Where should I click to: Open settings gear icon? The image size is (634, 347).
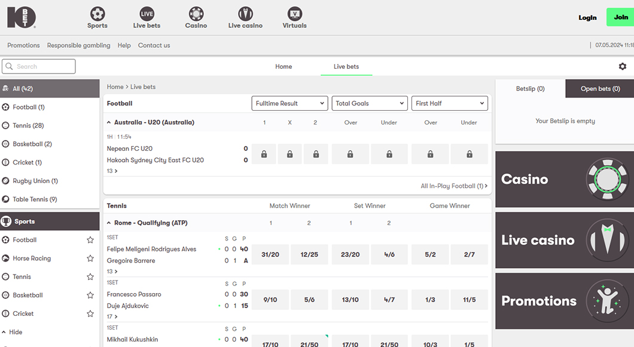point(622,66)
